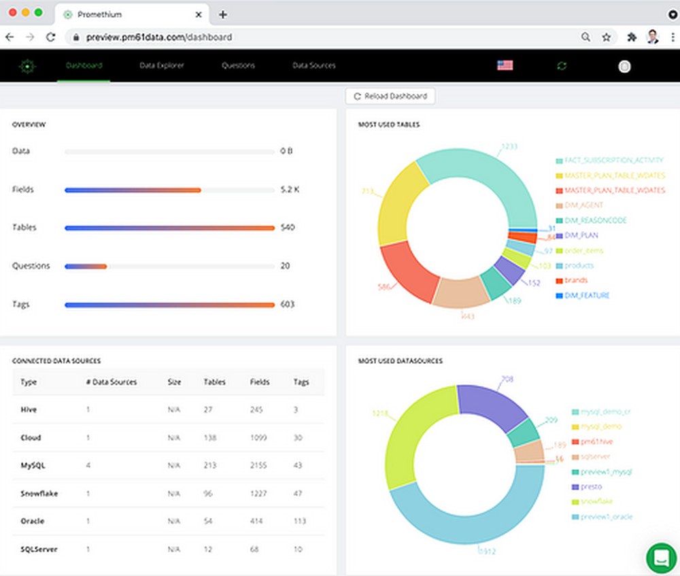The width and height of the screenshot is (680, 576).
Task: Toggle FACT_SUBSCRIPTION_ACTIVITY legend entry
Action: point(610,160)
